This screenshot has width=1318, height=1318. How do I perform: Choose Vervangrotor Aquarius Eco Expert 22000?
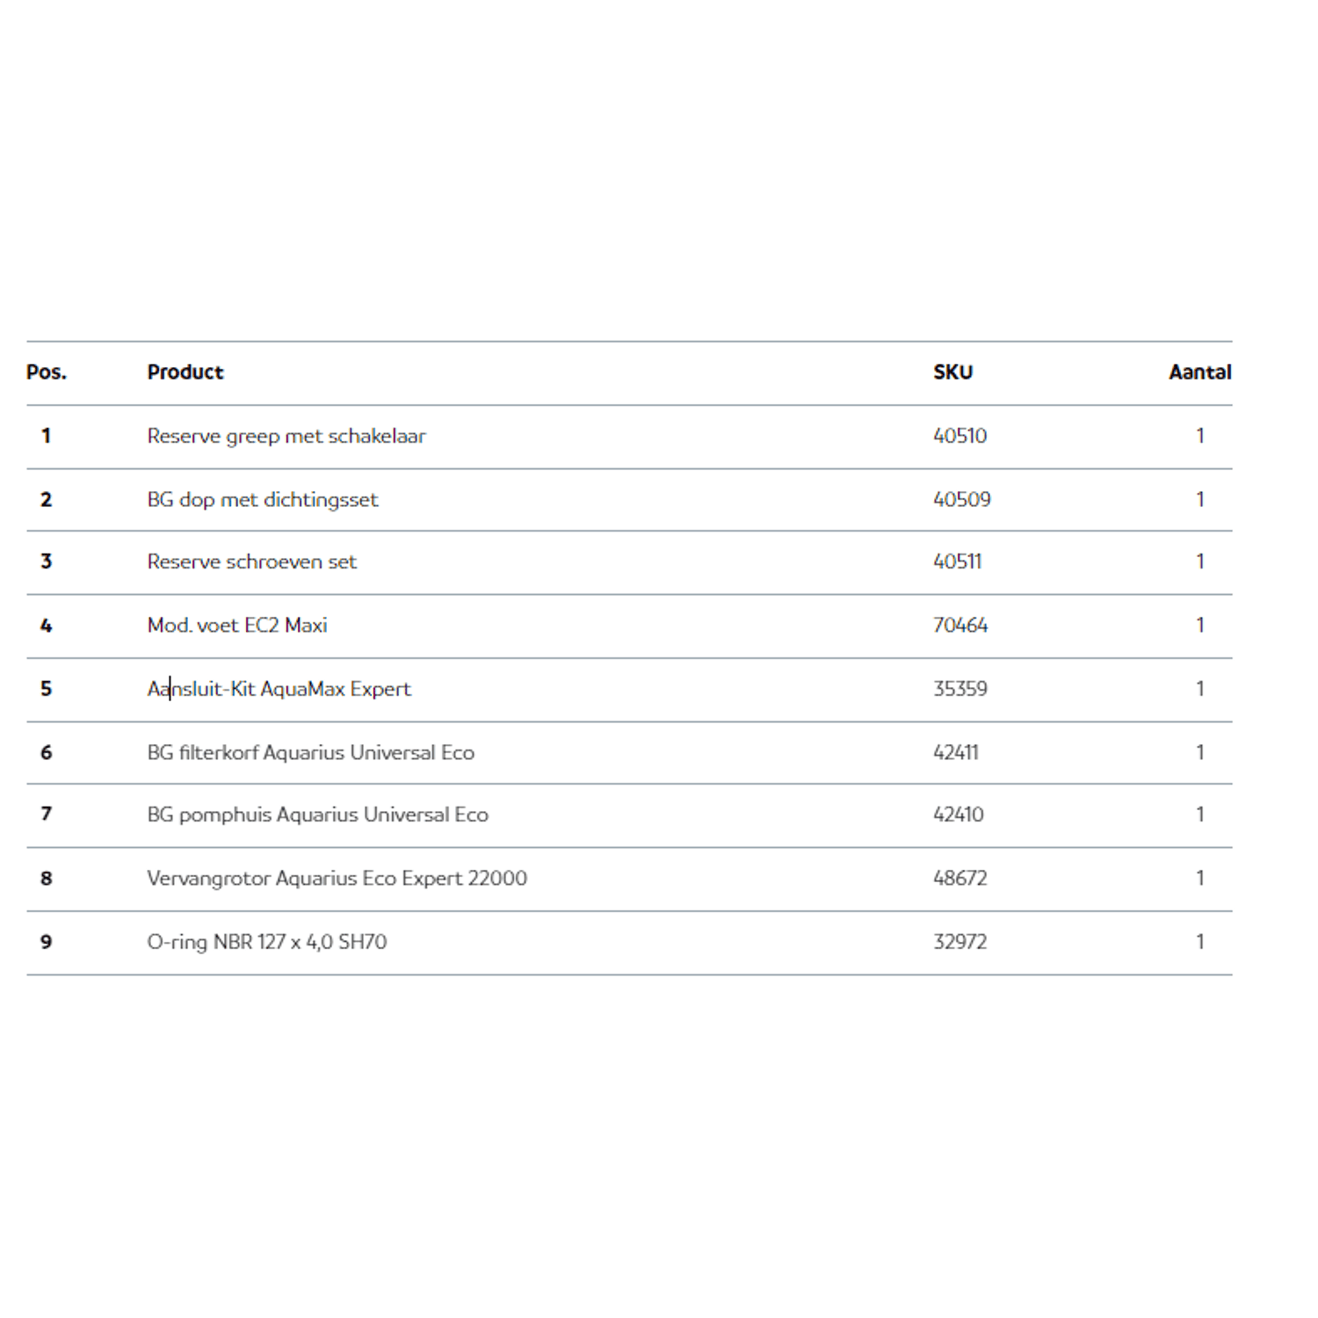click(337, 879)
